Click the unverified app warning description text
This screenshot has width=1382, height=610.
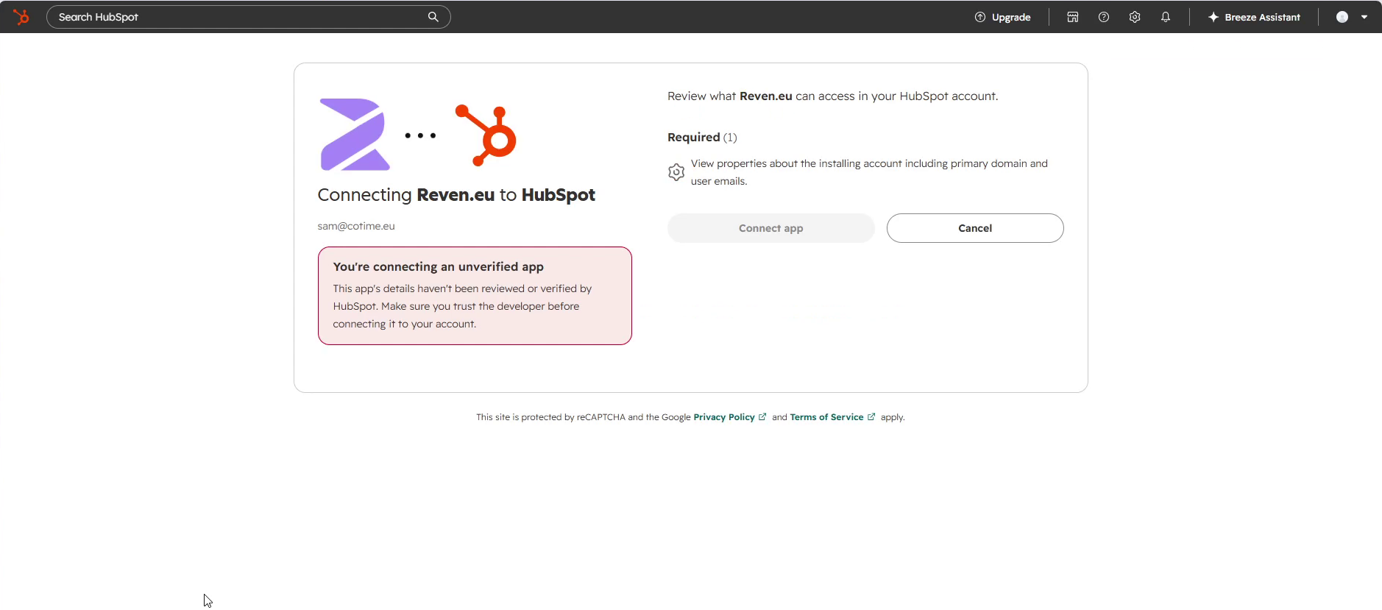462,306
